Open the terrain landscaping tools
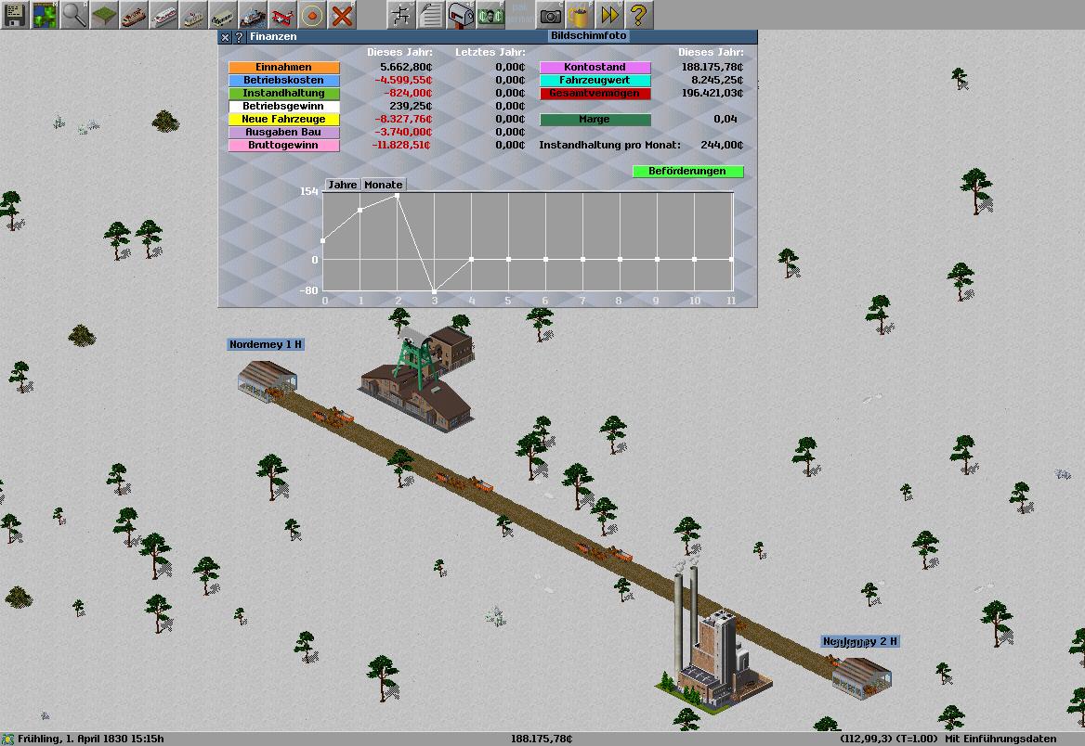 tap(104, 15)
